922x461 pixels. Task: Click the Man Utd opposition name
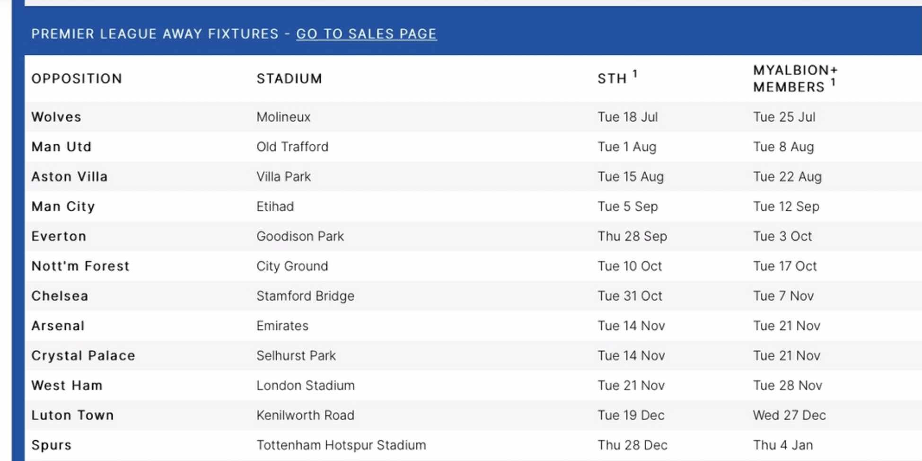click(61, 147)
